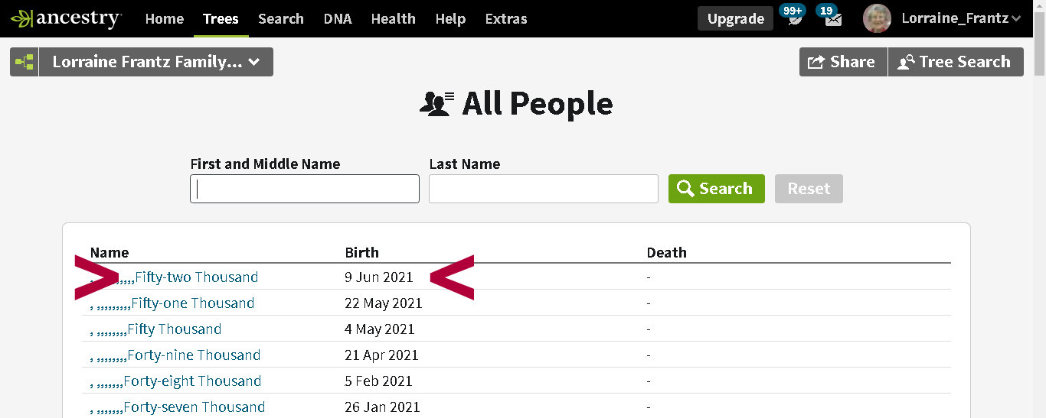Click the Ancestry leaf logo
The image size is (1046, 418).
point(21,18)
